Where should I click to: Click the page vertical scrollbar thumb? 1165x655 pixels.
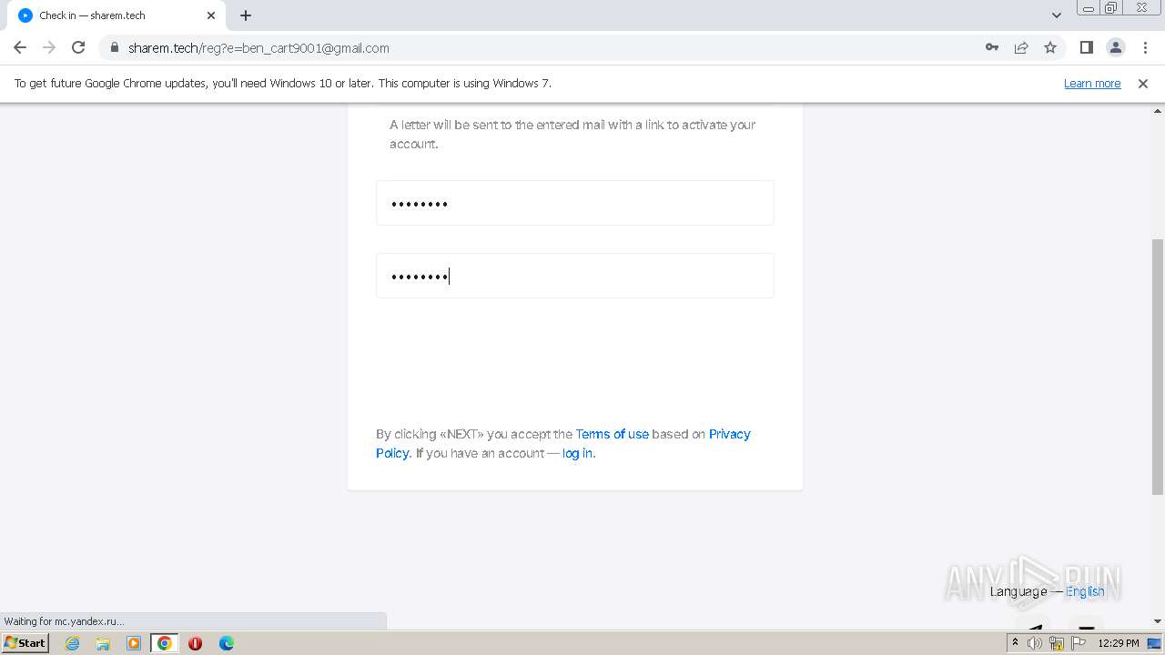click(1157, 367)
